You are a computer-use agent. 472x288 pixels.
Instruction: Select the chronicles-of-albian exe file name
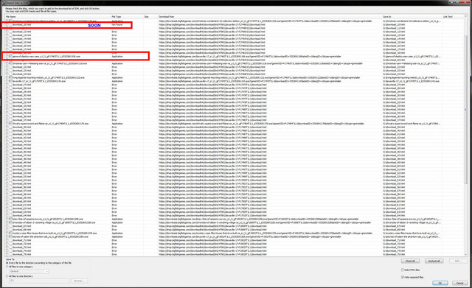pyautogui.click(x=54, y=222)
